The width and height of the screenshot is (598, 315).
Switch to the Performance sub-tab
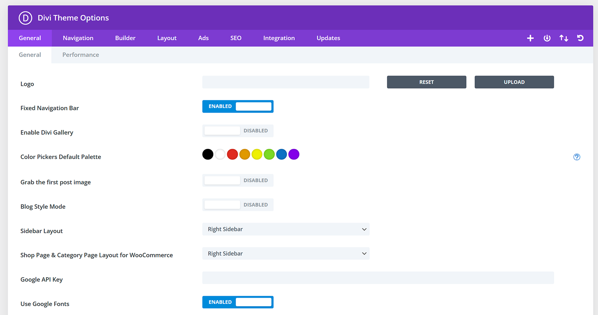coord(81,55)
